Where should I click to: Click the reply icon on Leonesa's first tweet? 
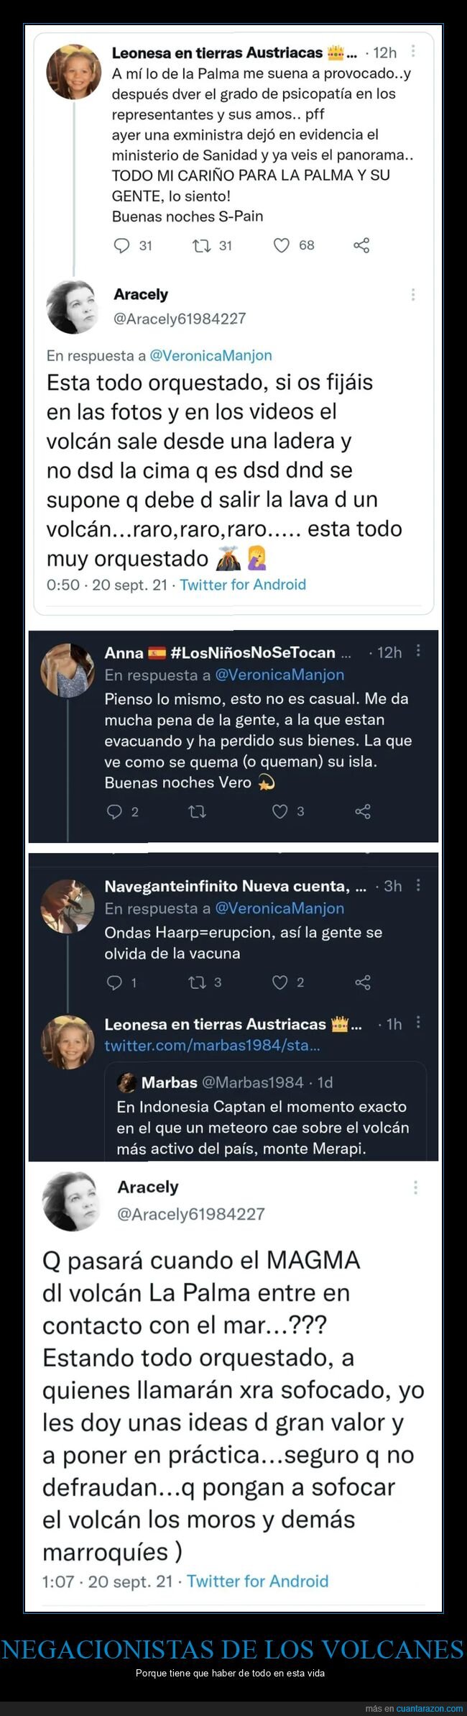[x=121, y=246]
